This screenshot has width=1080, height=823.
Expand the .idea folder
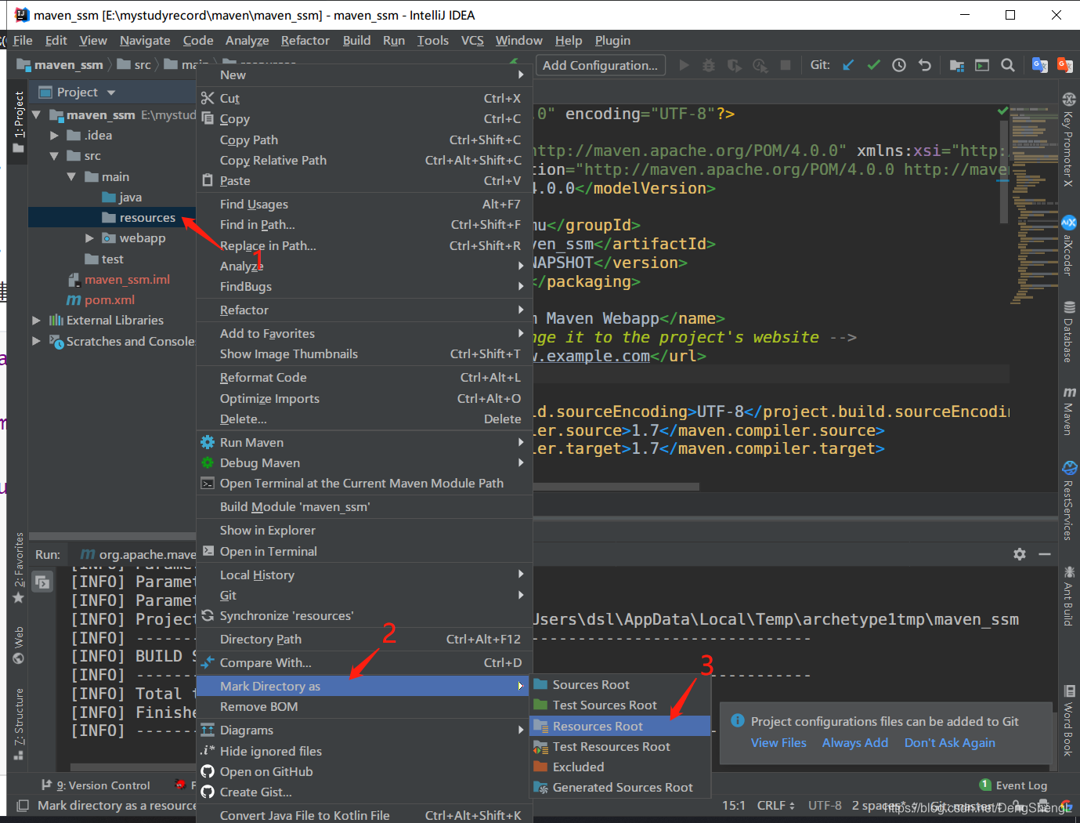pyautogui.click(x=54, y=136)
